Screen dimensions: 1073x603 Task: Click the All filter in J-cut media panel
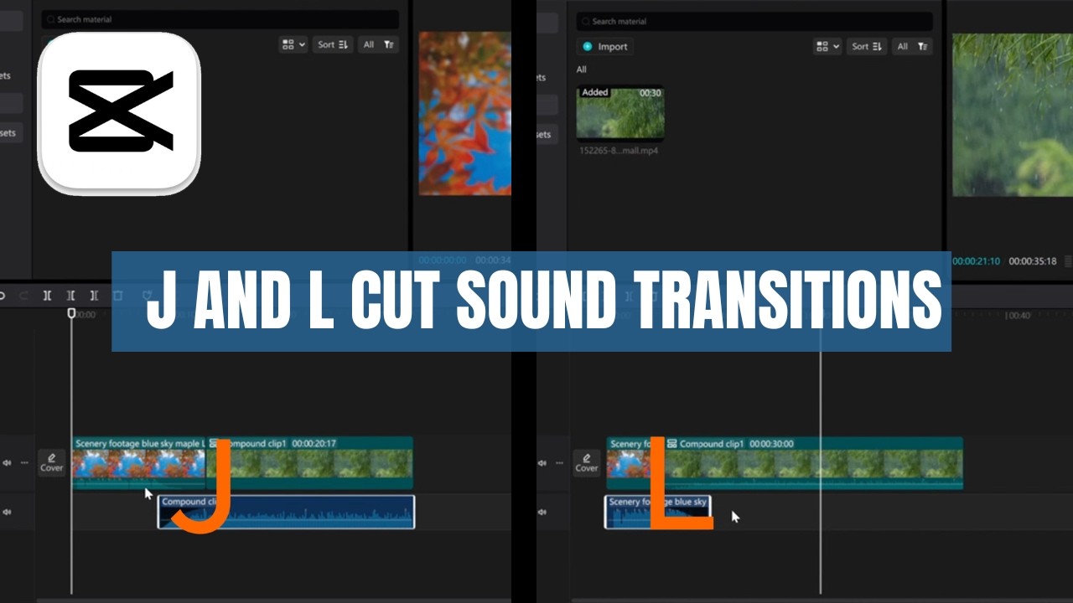[368, 44]
